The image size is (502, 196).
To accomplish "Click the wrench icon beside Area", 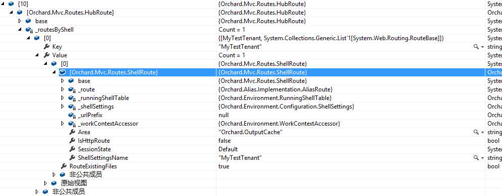I will (x=73, y=132).
